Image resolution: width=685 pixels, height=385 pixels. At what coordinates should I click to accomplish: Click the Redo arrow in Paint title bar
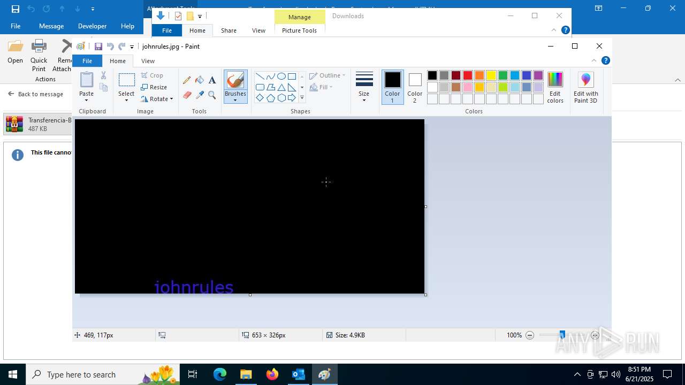point(121,47)
